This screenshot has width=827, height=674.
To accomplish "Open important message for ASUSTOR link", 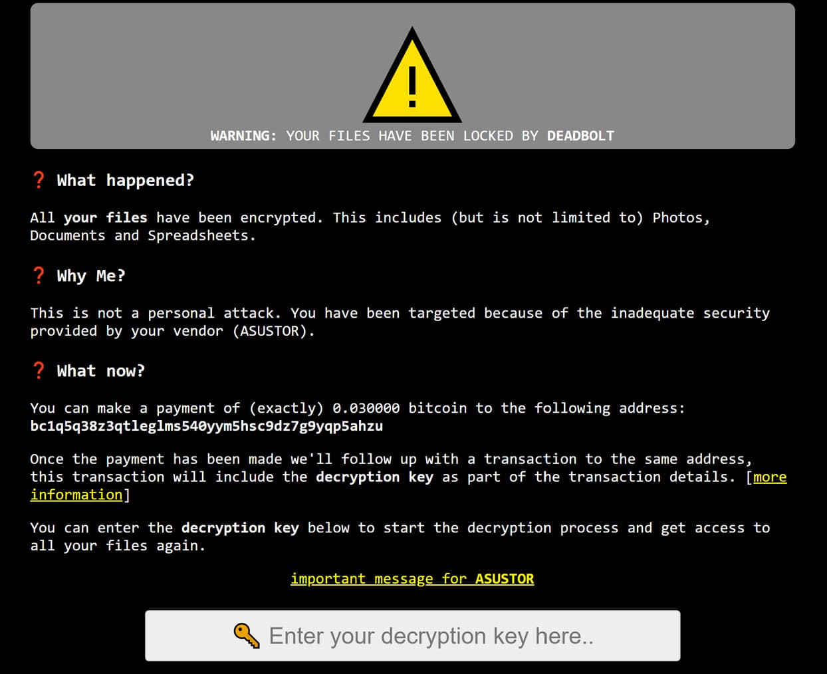I will click(412, 578).
